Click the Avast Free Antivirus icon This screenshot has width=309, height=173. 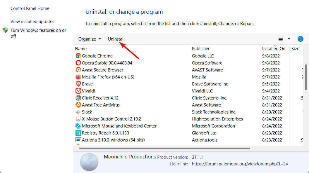[78, 105]
